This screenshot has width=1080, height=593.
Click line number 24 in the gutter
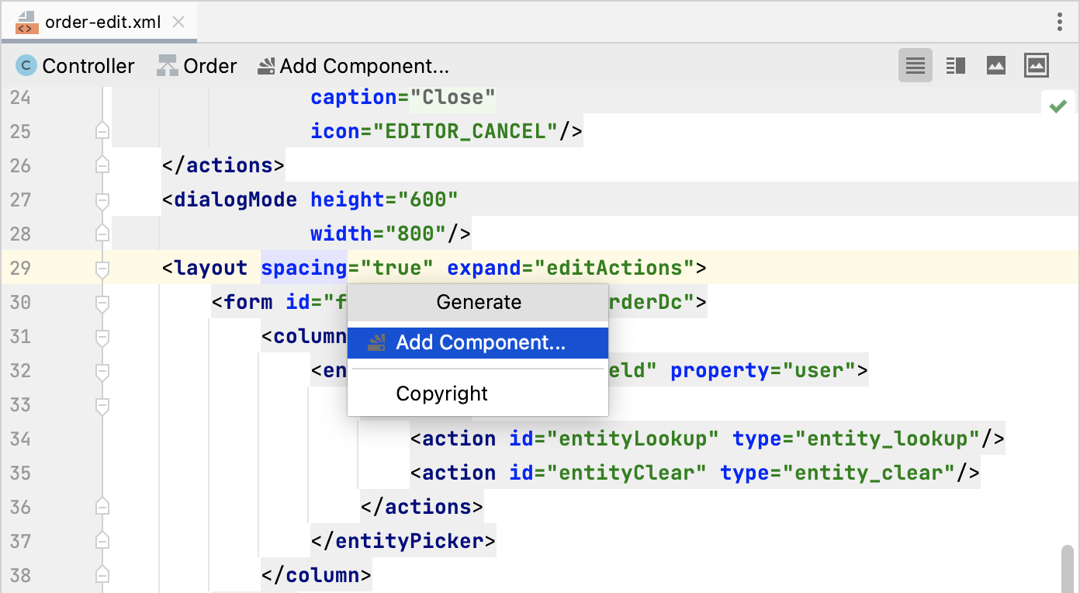pos(20,97)
